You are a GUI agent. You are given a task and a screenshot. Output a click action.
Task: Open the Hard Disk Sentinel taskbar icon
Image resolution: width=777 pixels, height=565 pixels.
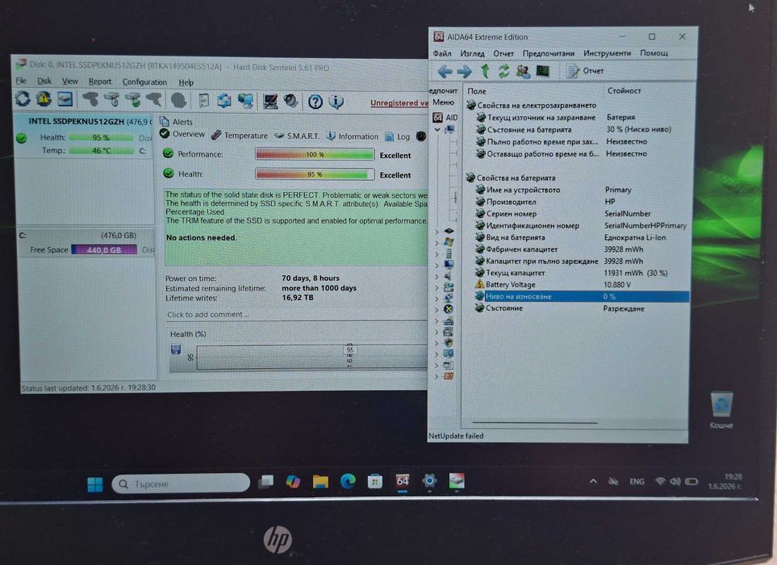point(457,481)
